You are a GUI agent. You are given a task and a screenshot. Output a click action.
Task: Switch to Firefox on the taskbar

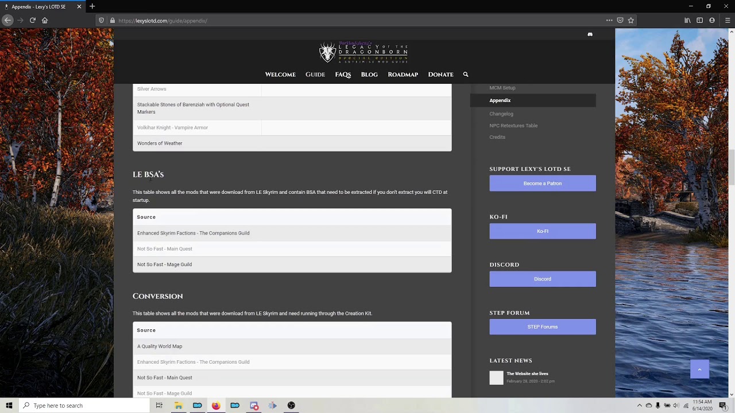tap(216, 406)
